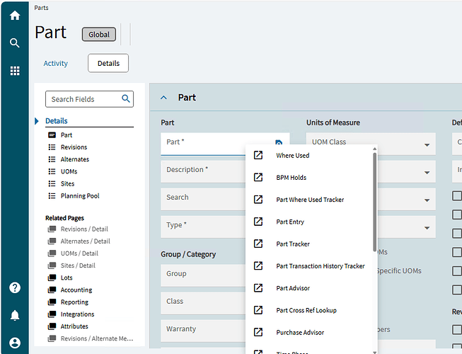Viewport: 462px width, 354px height.
Task: Click the list icon next to Planning Pool
Action: (x=52, y=195)
